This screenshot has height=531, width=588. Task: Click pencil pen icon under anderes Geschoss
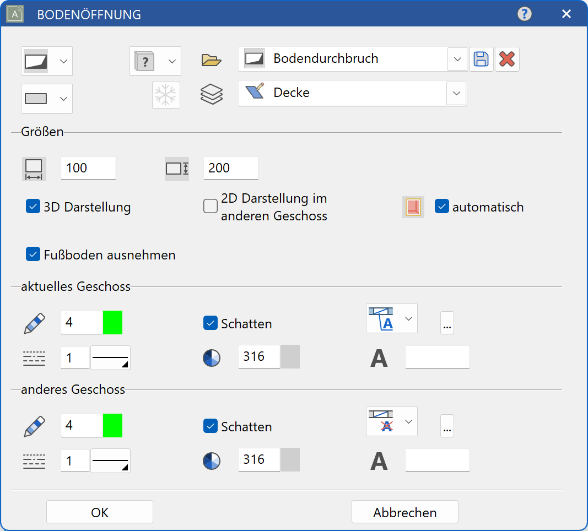(x=34, y=426)
